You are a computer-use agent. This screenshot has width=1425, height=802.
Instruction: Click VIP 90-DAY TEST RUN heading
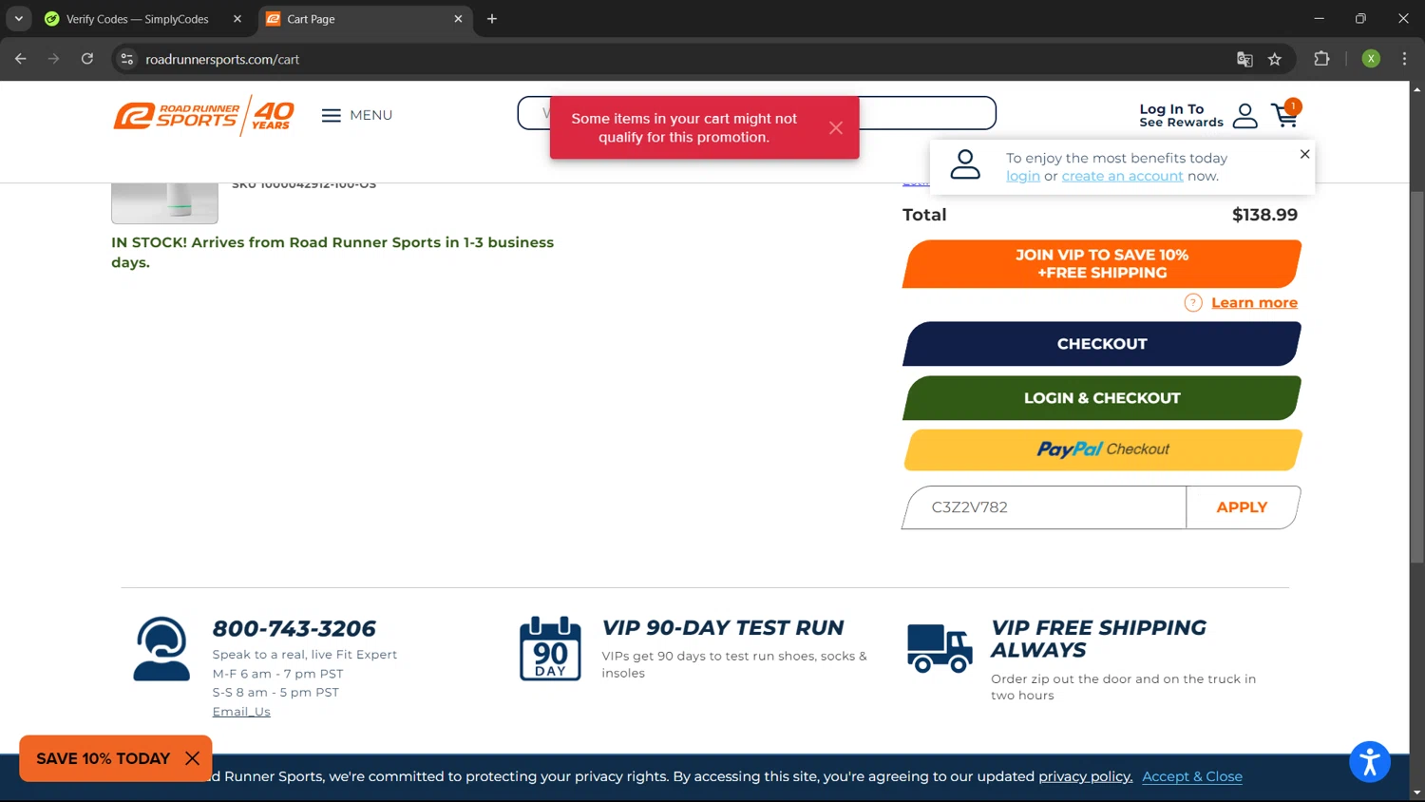pos(723,628)
